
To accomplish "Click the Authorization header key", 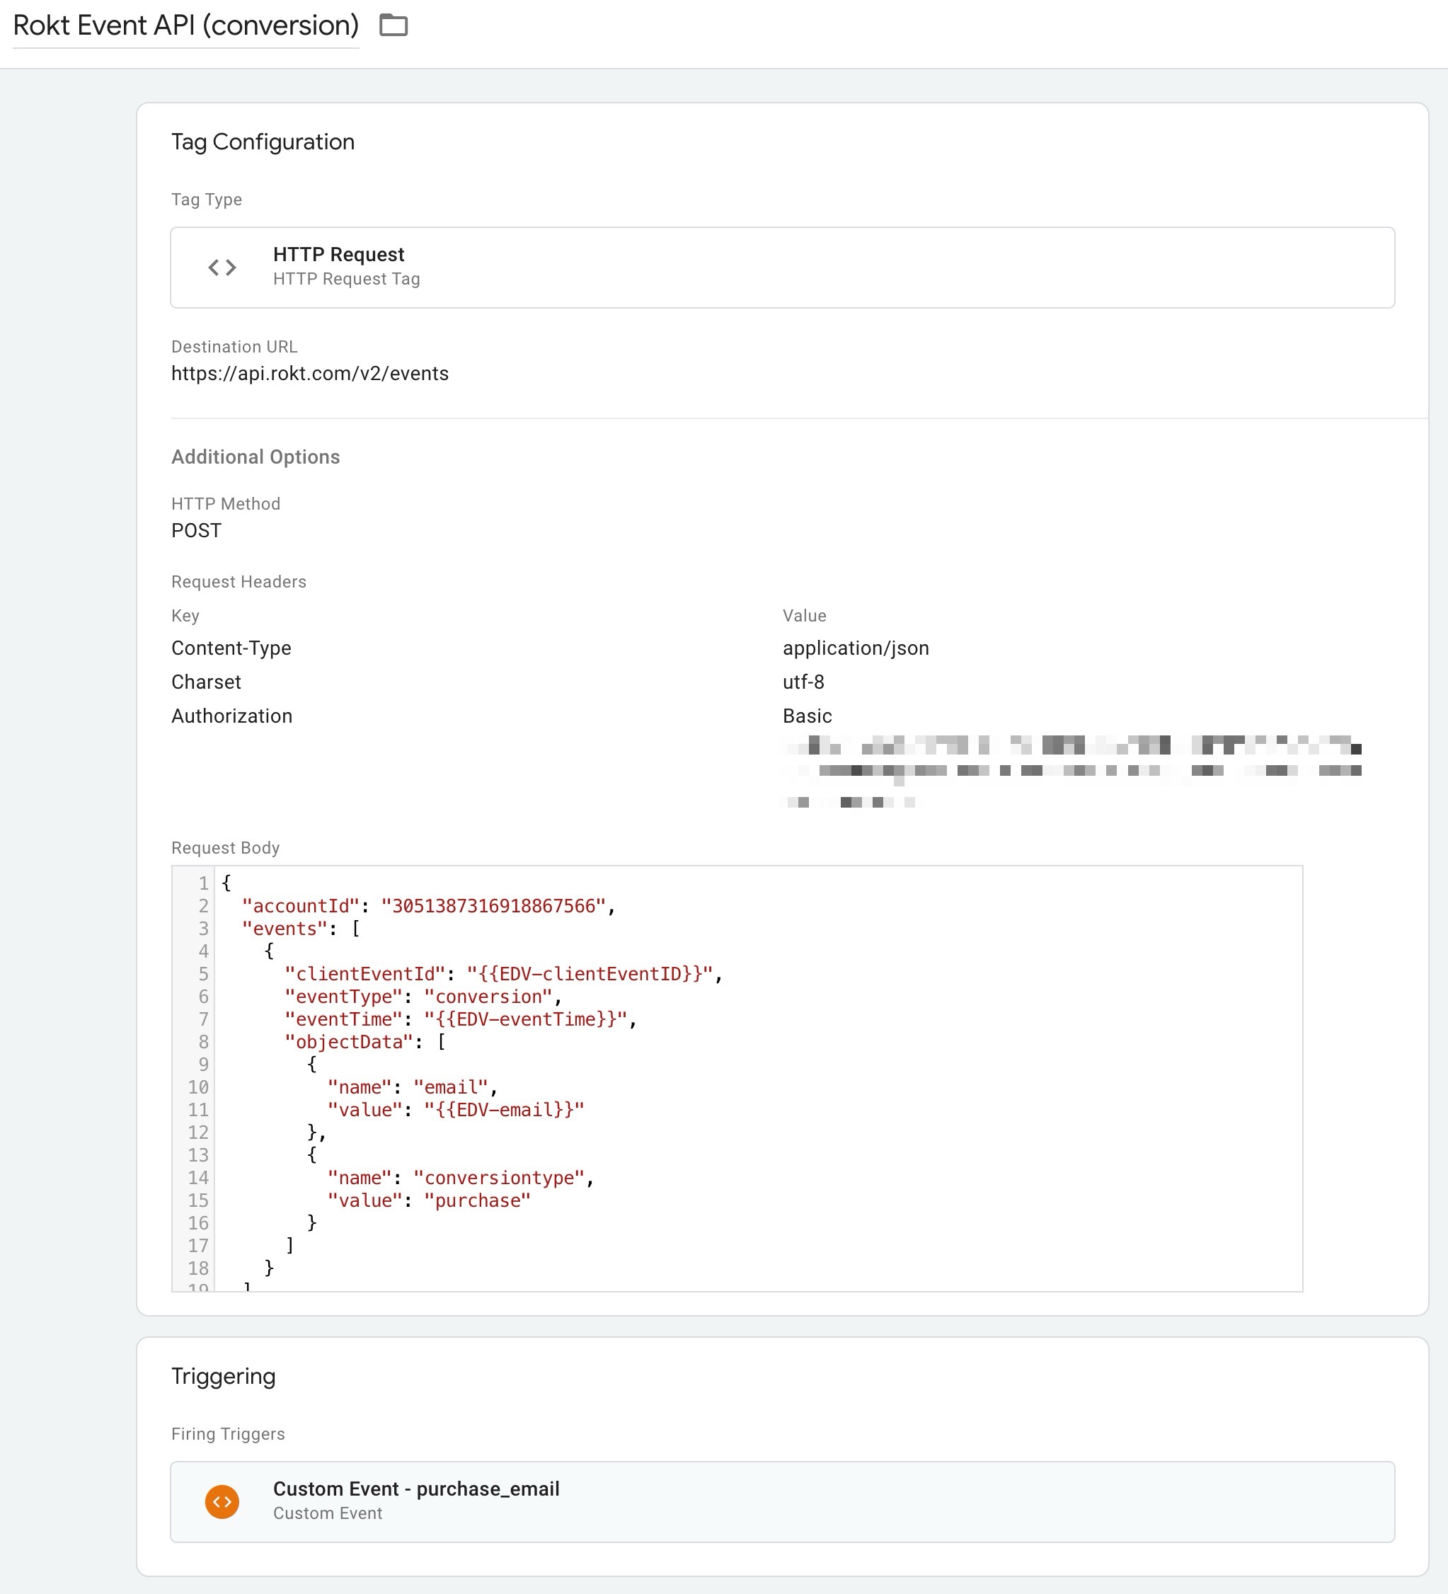I will 231,716.
